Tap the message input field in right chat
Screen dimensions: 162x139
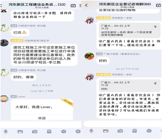(122, 124)
